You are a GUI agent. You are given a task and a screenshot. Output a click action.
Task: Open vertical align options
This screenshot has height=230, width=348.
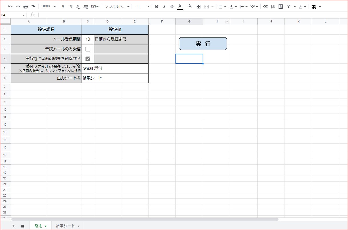click(233, 6)
